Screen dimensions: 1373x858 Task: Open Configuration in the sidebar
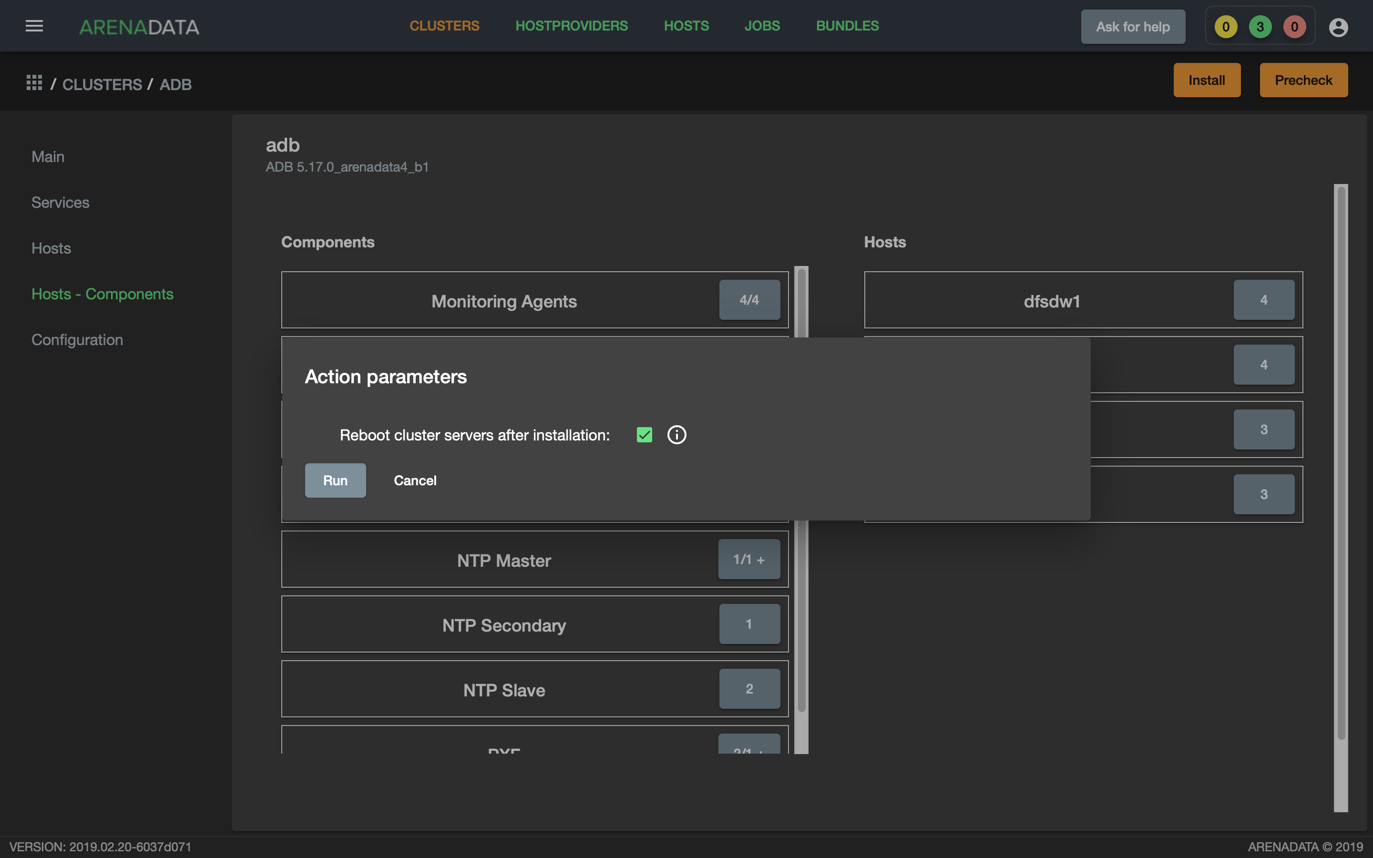(77, 339)
